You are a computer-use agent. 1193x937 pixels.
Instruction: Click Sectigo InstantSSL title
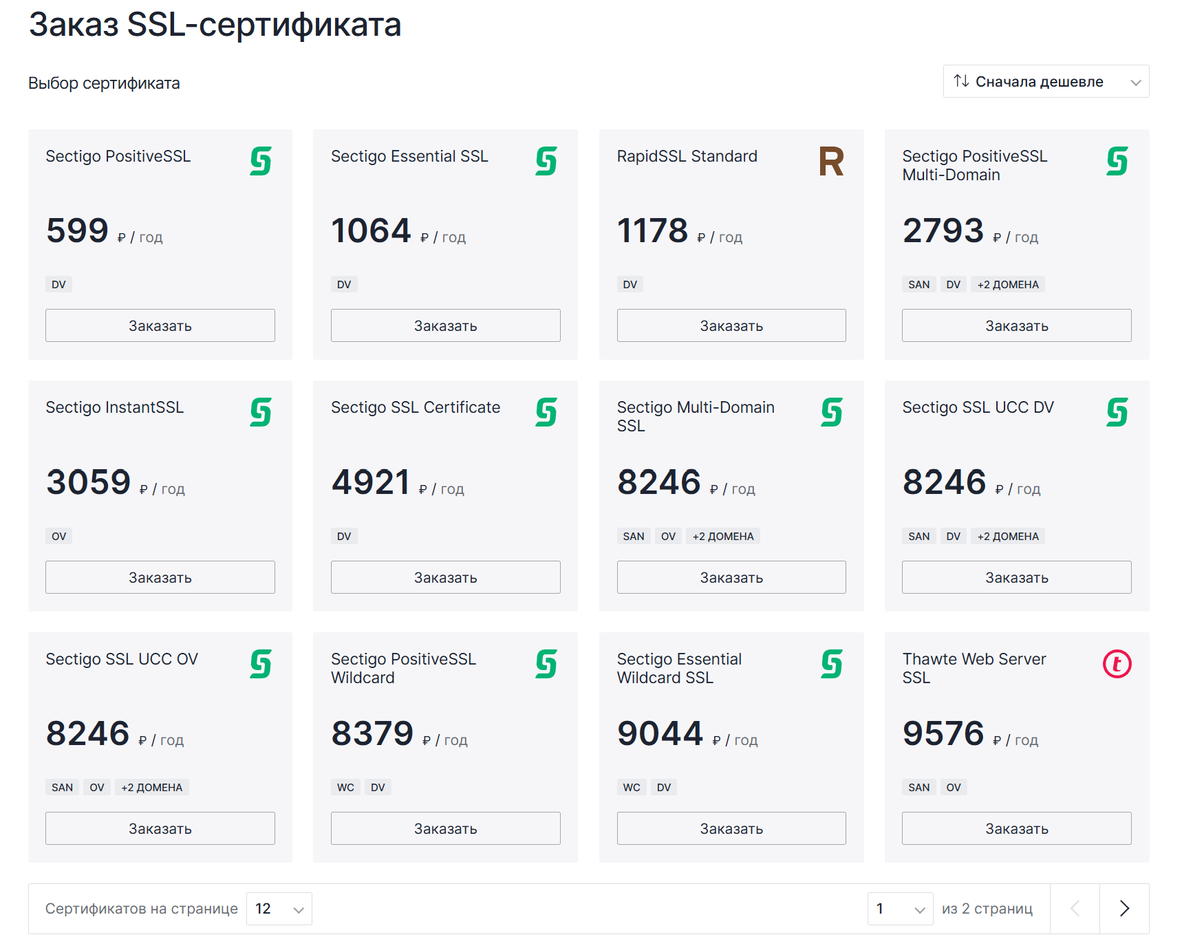pos(115,407)
